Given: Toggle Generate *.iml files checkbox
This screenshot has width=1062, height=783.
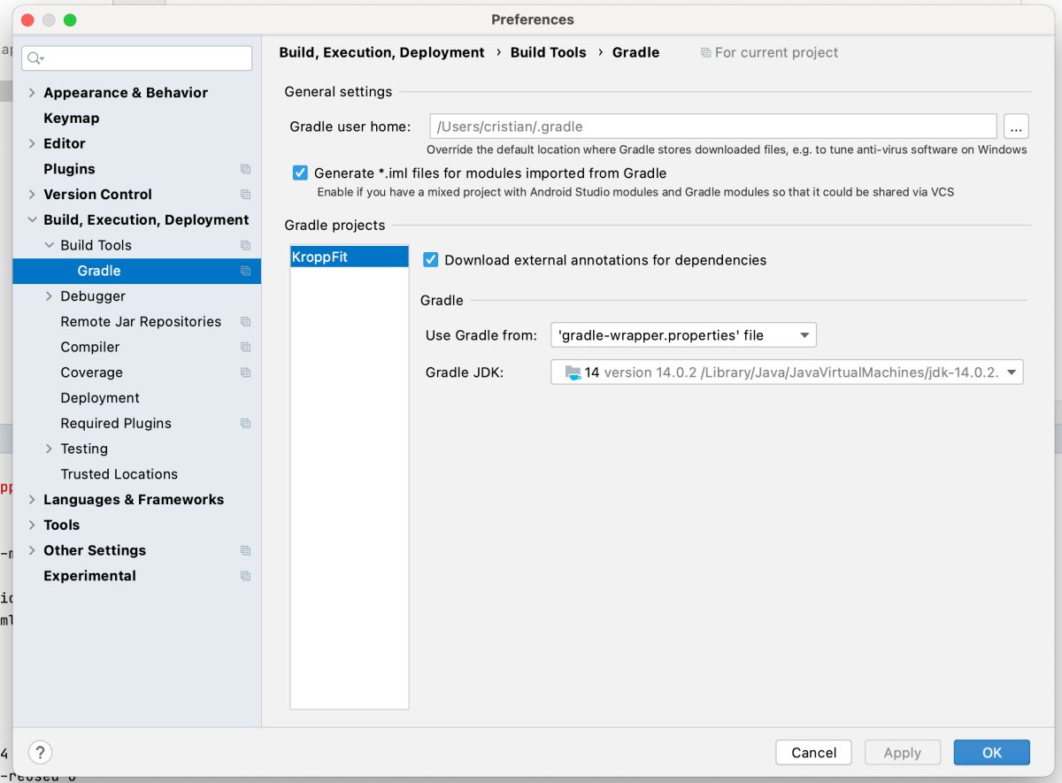Looking at the screenshot, I should click(300, 173).
